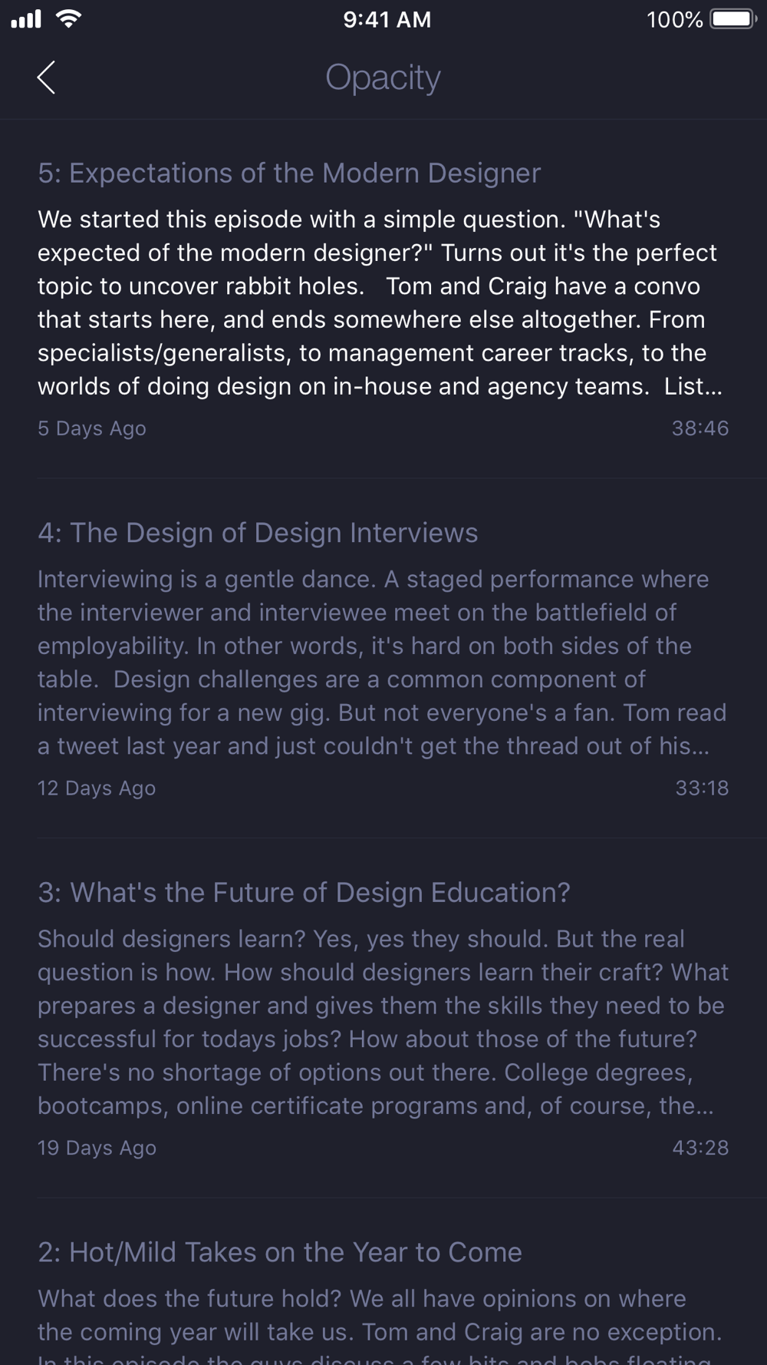
Task: Tap the 38:46 duration label
Action: pos(700,428)
